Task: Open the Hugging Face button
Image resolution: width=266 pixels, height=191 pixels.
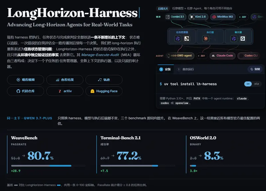Action: pos(104,91)
